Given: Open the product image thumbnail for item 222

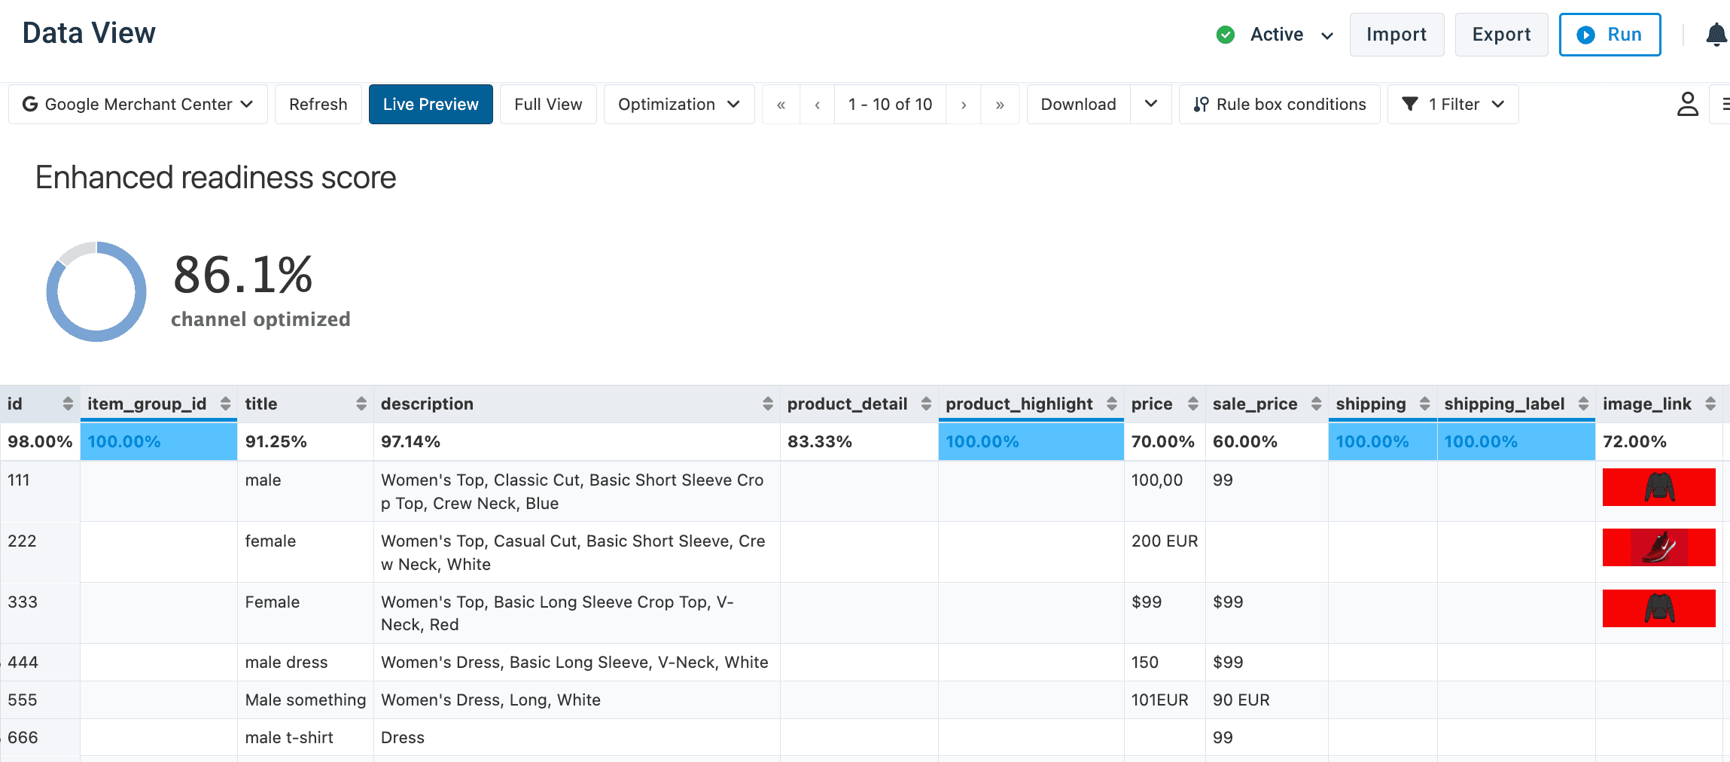Looking at the screenshot, I should pyautogui.click(x=1658, y=547).
